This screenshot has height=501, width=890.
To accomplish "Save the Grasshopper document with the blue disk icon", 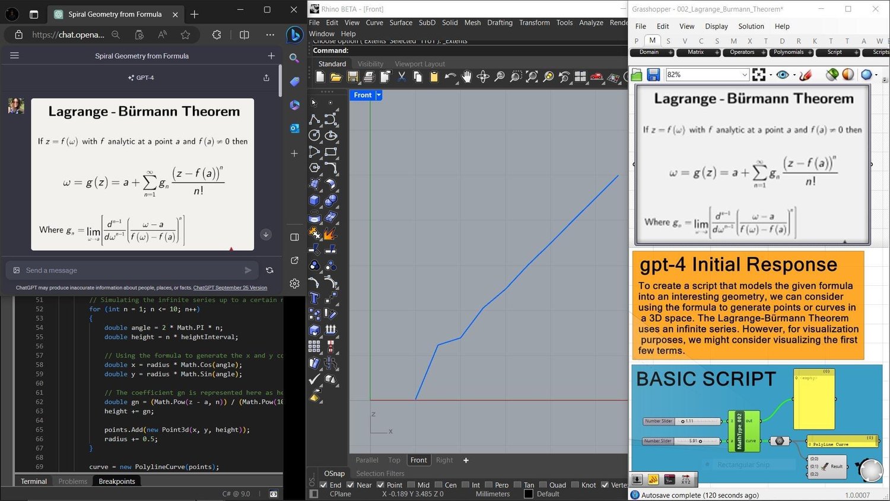I will coord(653,75).
